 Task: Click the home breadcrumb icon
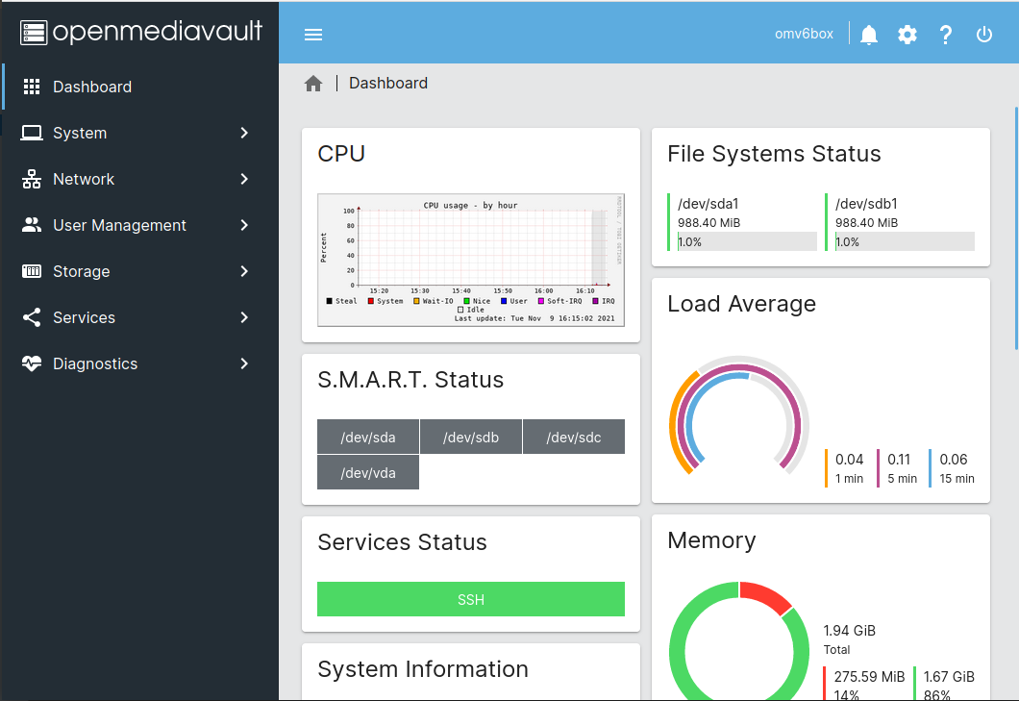313,83
